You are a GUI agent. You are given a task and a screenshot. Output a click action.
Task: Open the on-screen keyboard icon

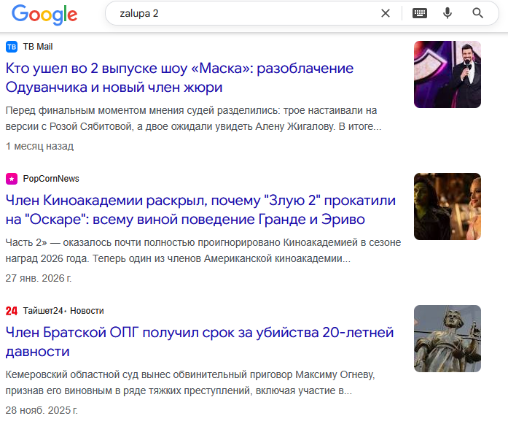pyautogui.click(x=420, y=13)
